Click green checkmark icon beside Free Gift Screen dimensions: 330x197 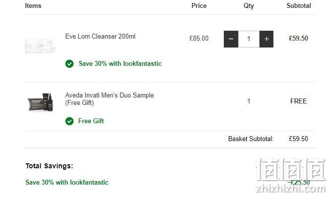pyautogui.click(x=69, y=121)
